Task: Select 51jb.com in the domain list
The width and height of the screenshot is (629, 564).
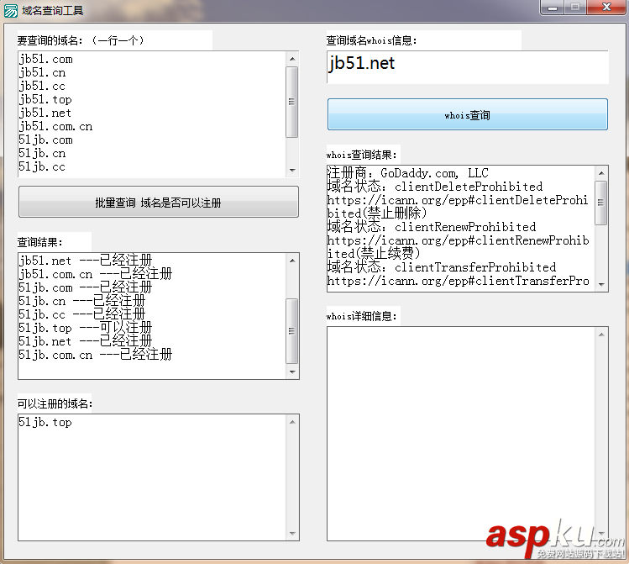Action: (x=45, y=140)
